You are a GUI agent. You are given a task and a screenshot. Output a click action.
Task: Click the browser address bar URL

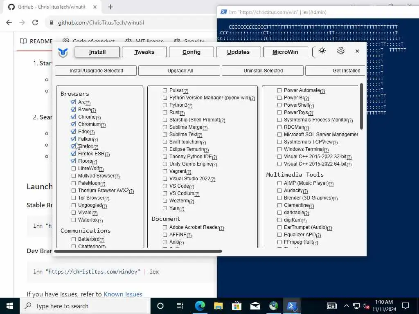[101, 22]
